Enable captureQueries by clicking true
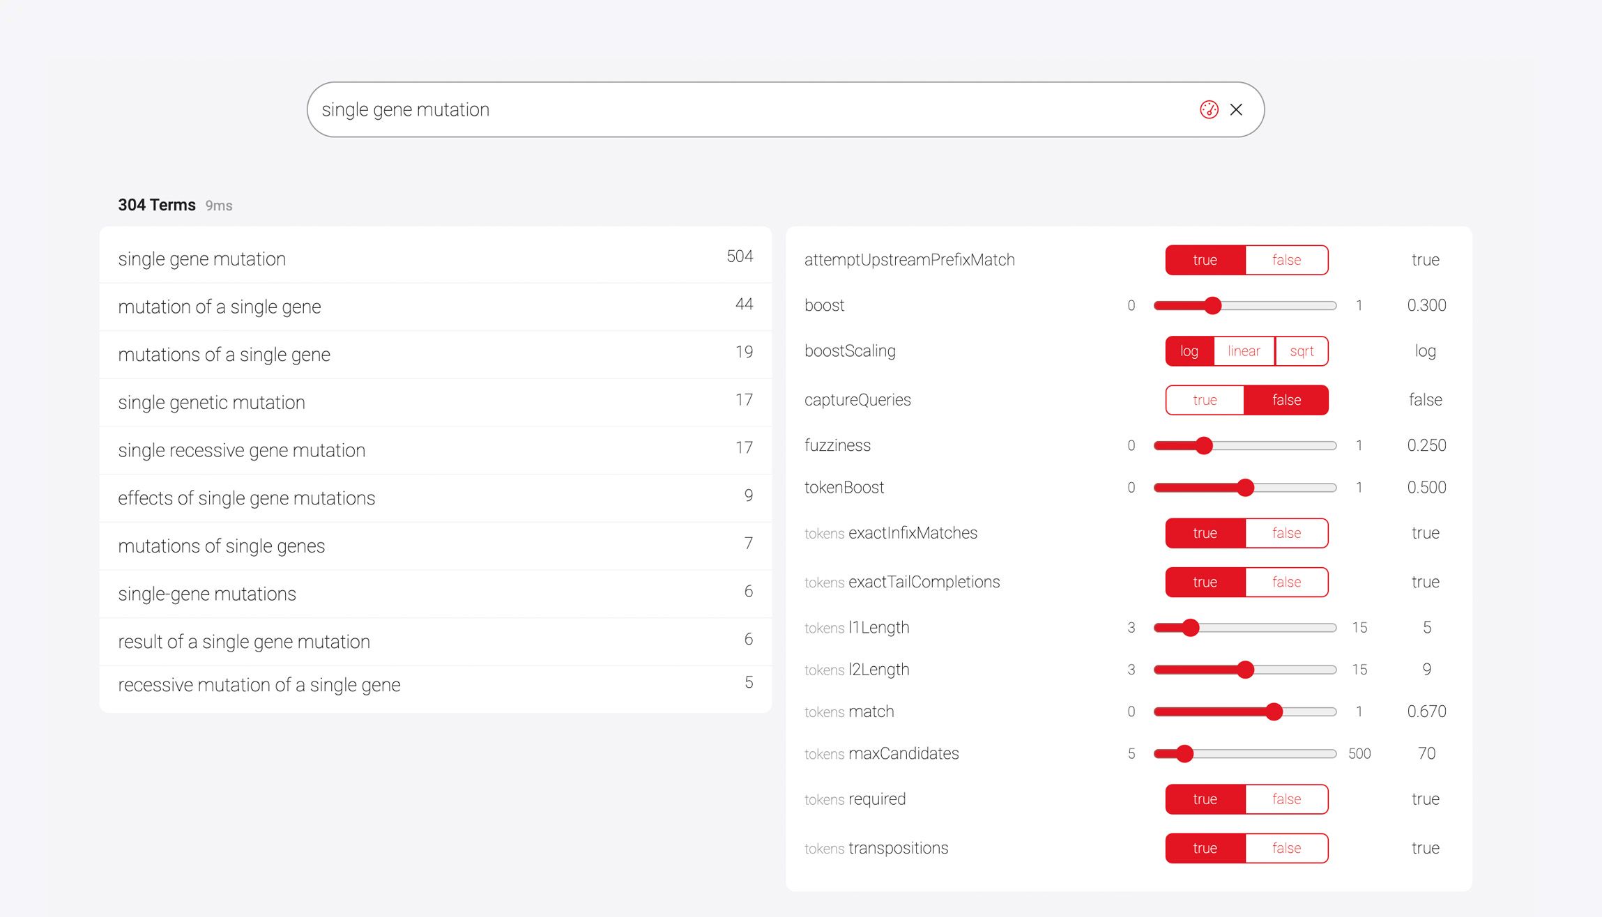The width and height of the screenshot is (1602, 917). coord(1205,400)
